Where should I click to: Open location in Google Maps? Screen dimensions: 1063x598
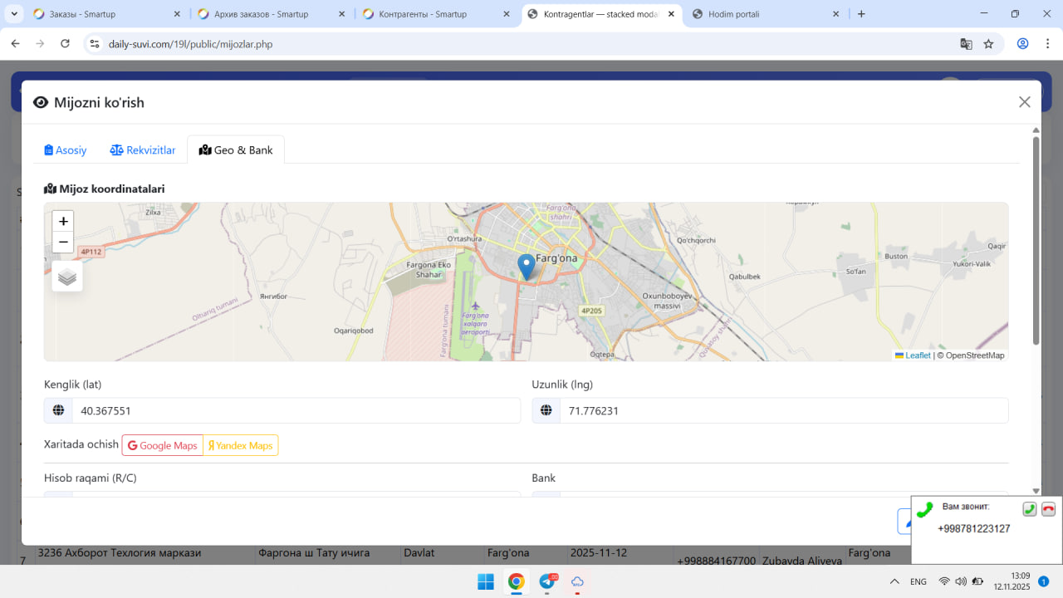click(163, 445)
